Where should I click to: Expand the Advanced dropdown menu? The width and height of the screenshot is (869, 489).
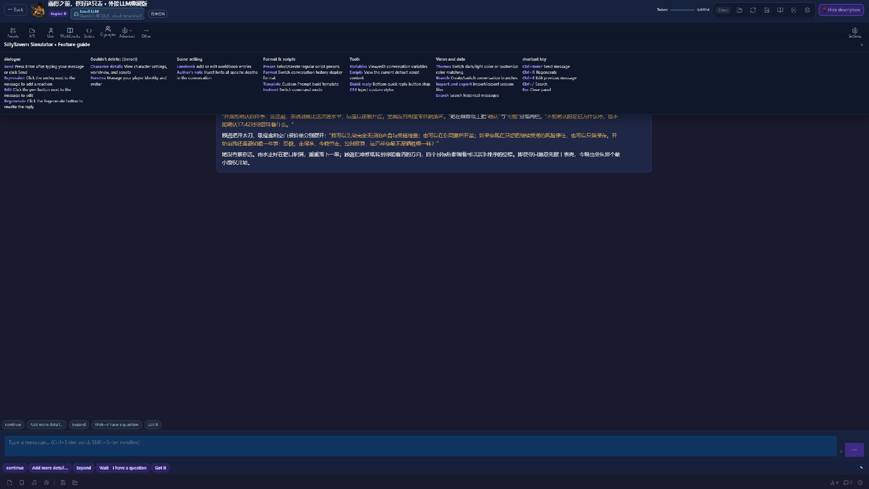[x=127, y=33]
